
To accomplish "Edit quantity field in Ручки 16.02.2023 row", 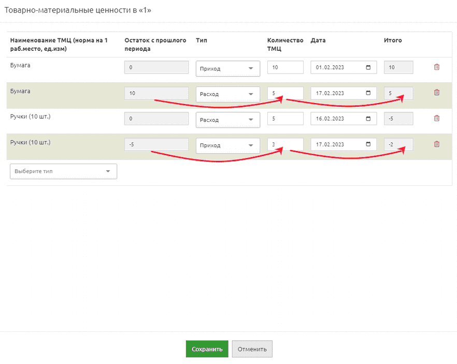I will (285, 119).
